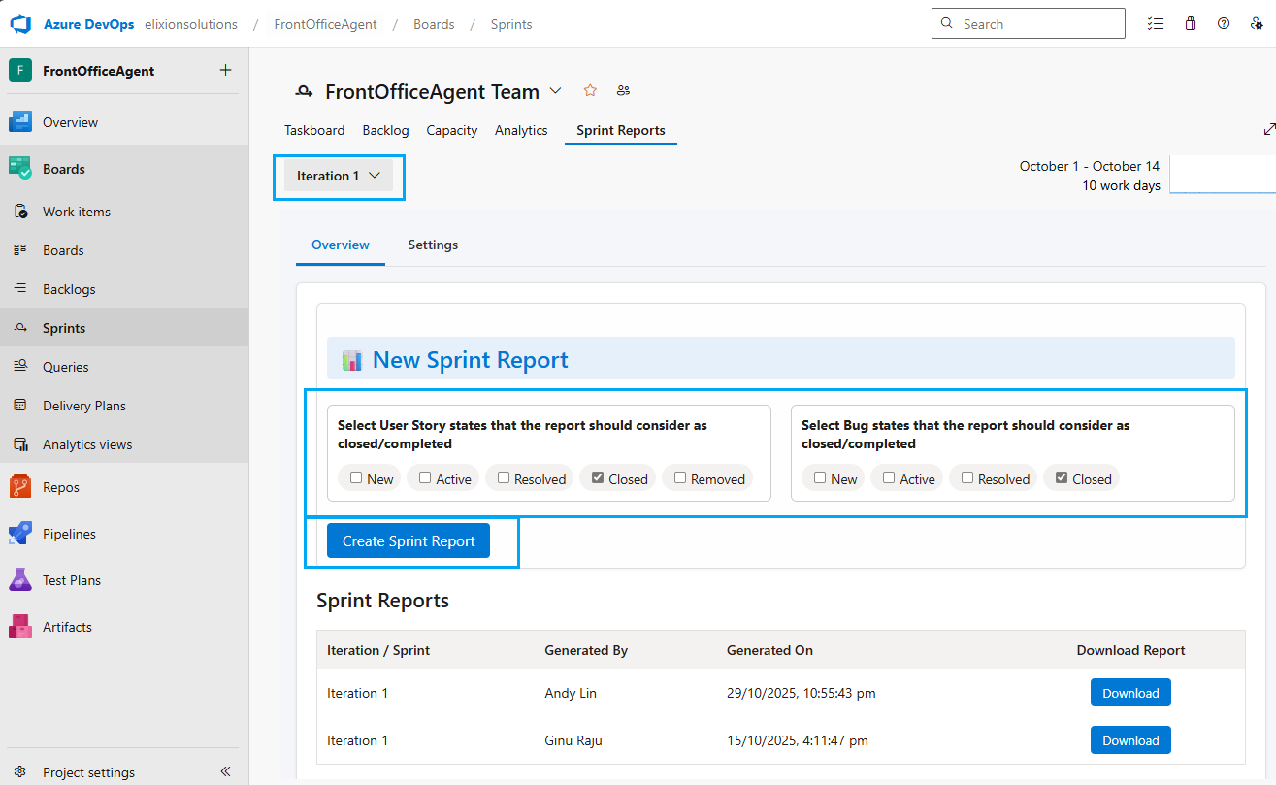Download the report generated by Andy Lin
This screenshot has width=1276, height=785.
tap(1130, 693)
